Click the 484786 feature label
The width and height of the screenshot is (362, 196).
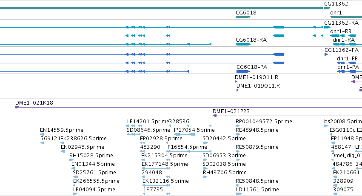click(x=342, y=165)
